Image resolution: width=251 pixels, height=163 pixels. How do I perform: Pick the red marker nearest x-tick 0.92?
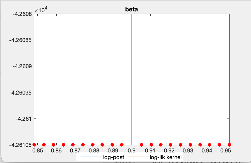tap(170, 145)
